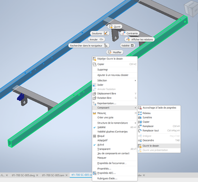Choose Répéter Ouvrir le dessin

click(115, 59)
